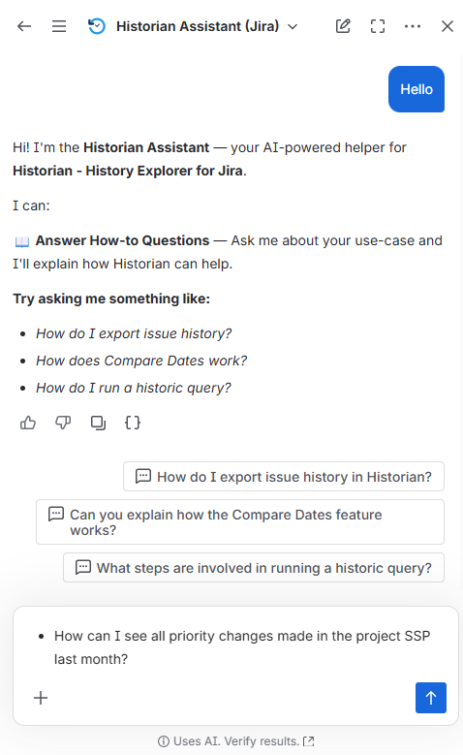This screenshot has height=755, width=463.
Task: Open the hamburger menu icon
Action: (59, 26)
